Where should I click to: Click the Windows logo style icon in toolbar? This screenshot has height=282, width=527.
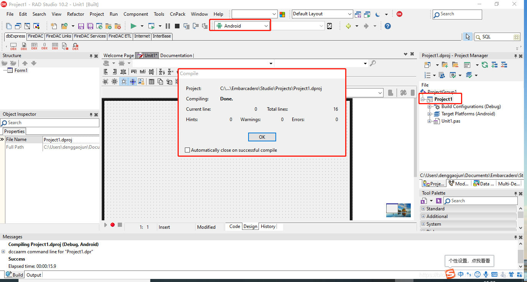[x=282, y=14]
